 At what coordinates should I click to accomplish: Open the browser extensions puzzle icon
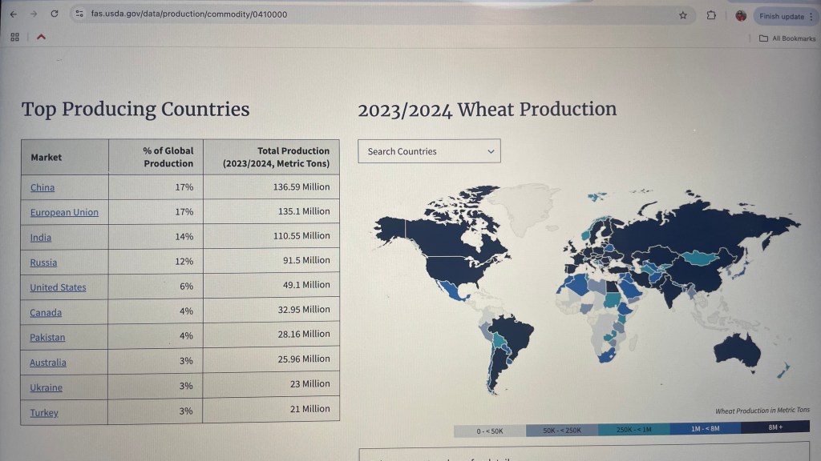[711, 15]
